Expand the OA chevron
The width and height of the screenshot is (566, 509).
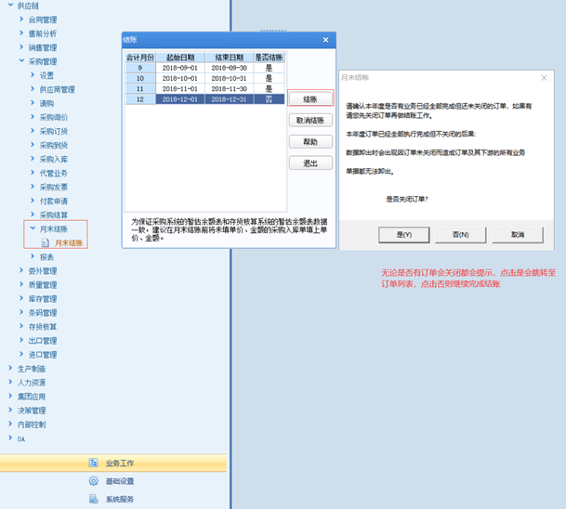pyautogui.click(x=10, y=437)
